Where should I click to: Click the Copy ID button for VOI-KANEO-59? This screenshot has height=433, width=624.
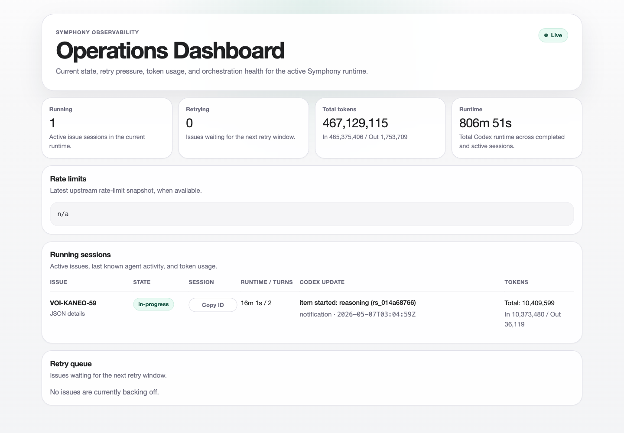tap(213, 305)
